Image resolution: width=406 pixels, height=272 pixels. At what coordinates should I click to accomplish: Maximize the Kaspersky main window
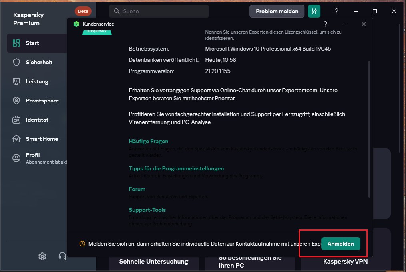(x=375, y=11)
